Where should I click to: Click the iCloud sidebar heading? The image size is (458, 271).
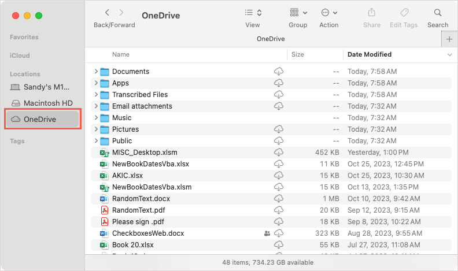tap(20, 55)
